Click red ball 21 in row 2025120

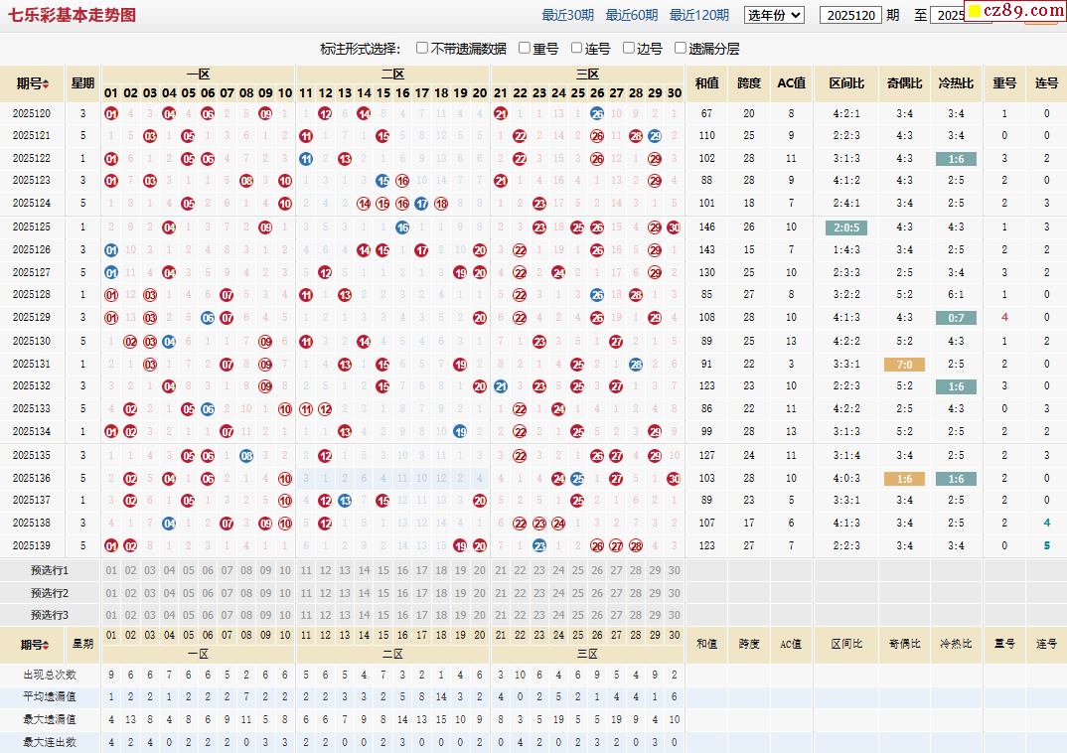(x=500, y=113)
